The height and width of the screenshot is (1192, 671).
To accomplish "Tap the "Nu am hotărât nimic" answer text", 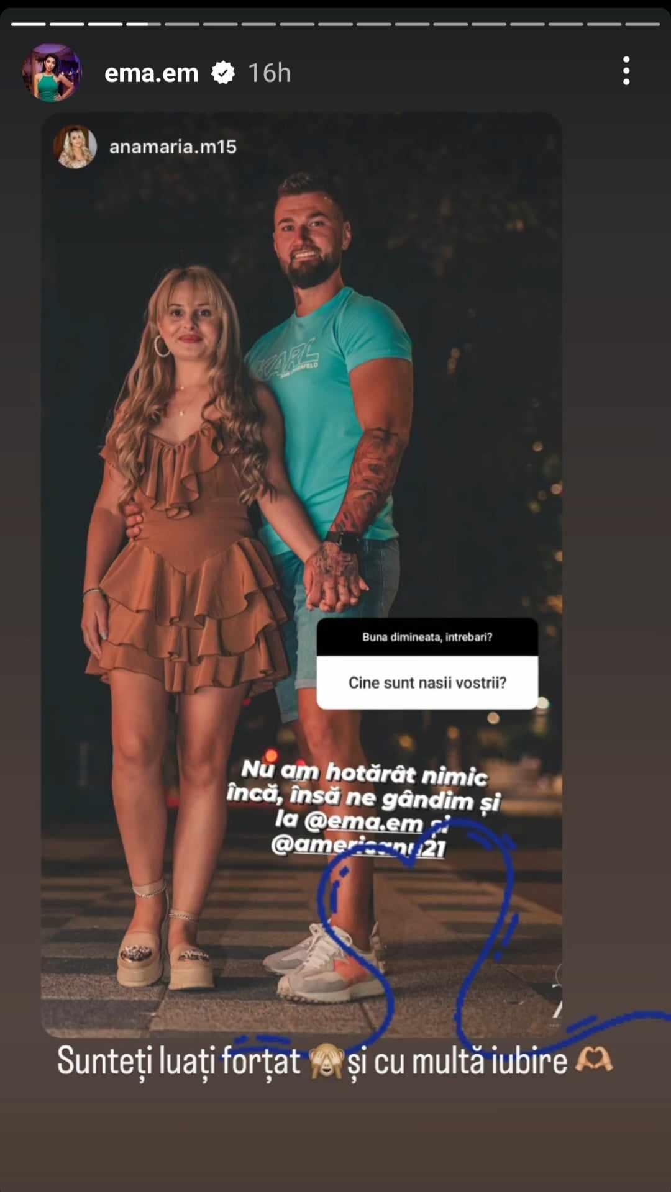I will 365,772.
